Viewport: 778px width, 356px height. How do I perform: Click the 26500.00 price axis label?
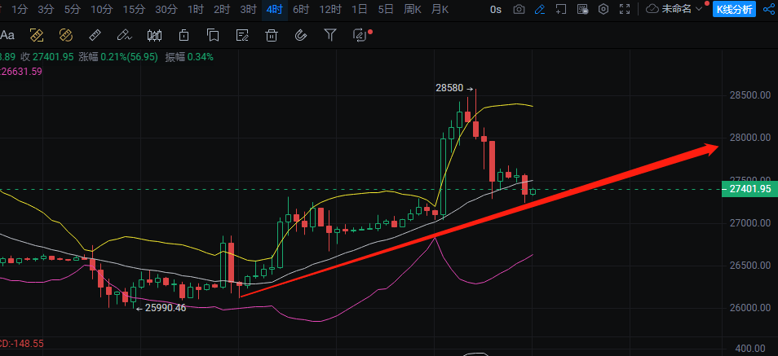point(749,266)
